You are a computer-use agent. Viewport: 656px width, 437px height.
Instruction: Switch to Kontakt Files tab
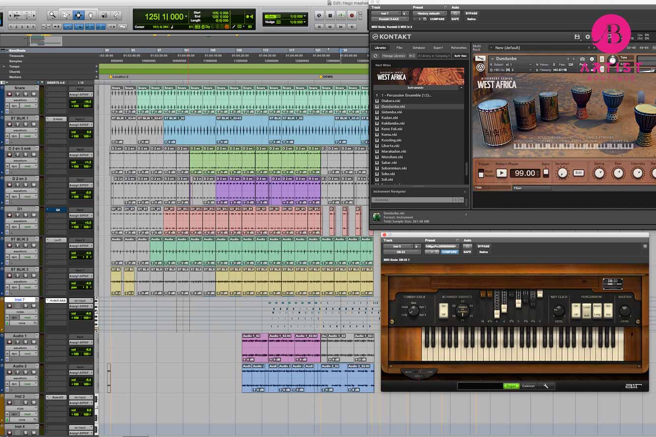pos(399,48)
